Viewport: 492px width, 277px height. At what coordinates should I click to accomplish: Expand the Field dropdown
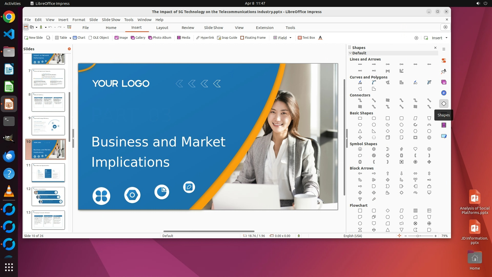click(290, 38)
